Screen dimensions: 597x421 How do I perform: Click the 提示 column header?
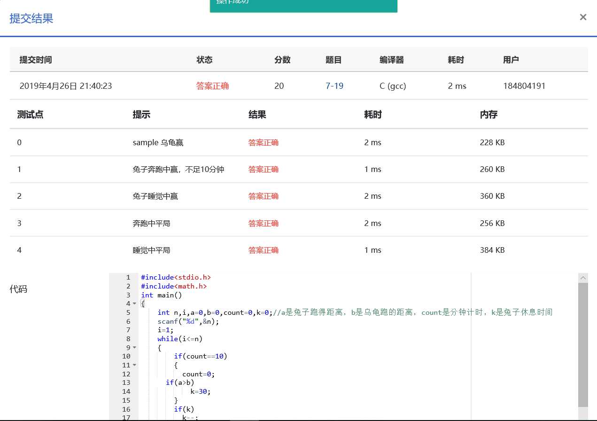pyautogui.click(x=141, y=114)
